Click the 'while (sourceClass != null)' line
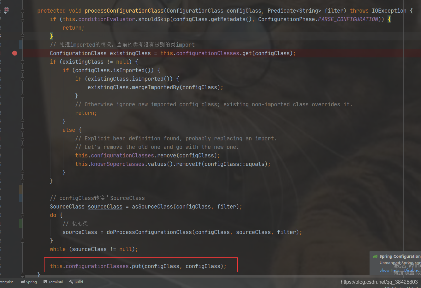This screenshot has height=288, width=421. coord(94,249)
